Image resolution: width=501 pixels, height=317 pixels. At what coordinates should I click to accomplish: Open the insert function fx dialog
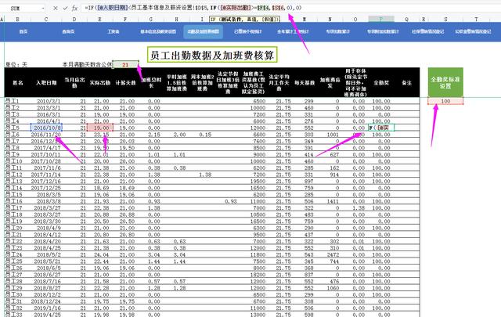tap(75, 9)
